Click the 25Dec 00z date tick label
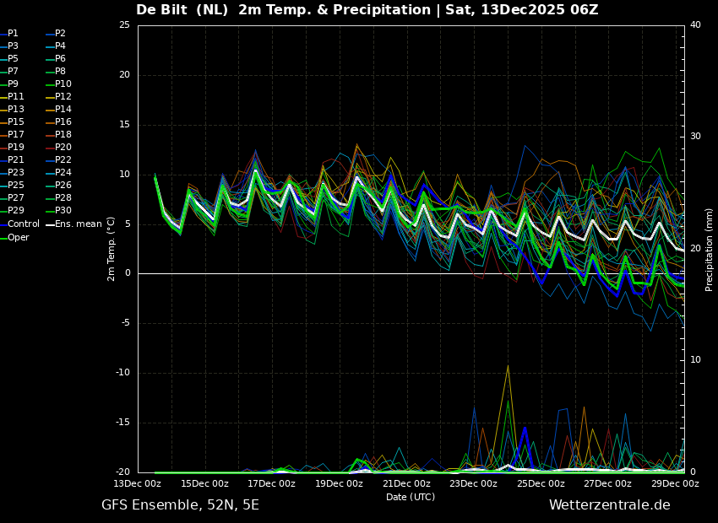The height and width of the screenshot is (523, 718). coord(541,484)
